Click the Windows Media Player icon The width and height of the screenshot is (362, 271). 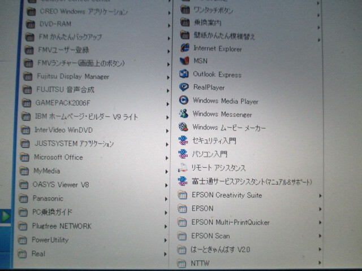tap(184, 100)
